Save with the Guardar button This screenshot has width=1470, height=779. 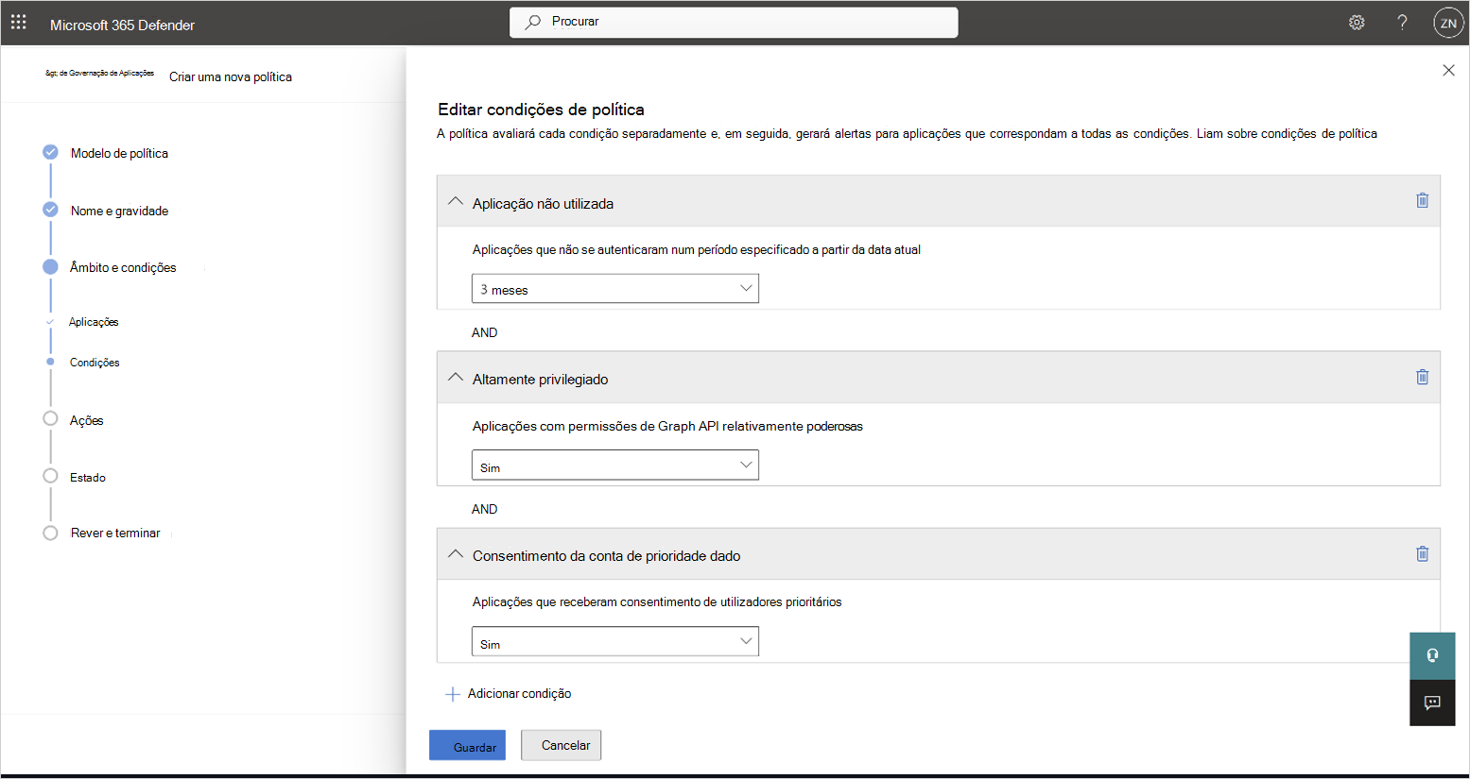coord(467,745)
